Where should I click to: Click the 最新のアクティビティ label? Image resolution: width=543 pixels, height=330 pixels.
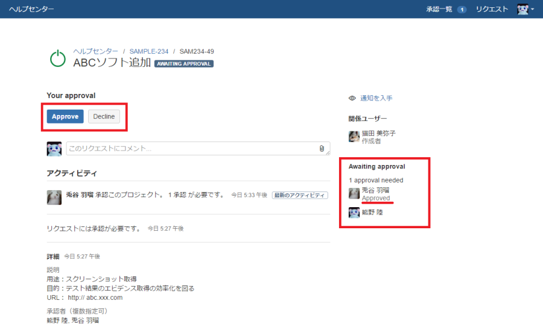point(300,195)
